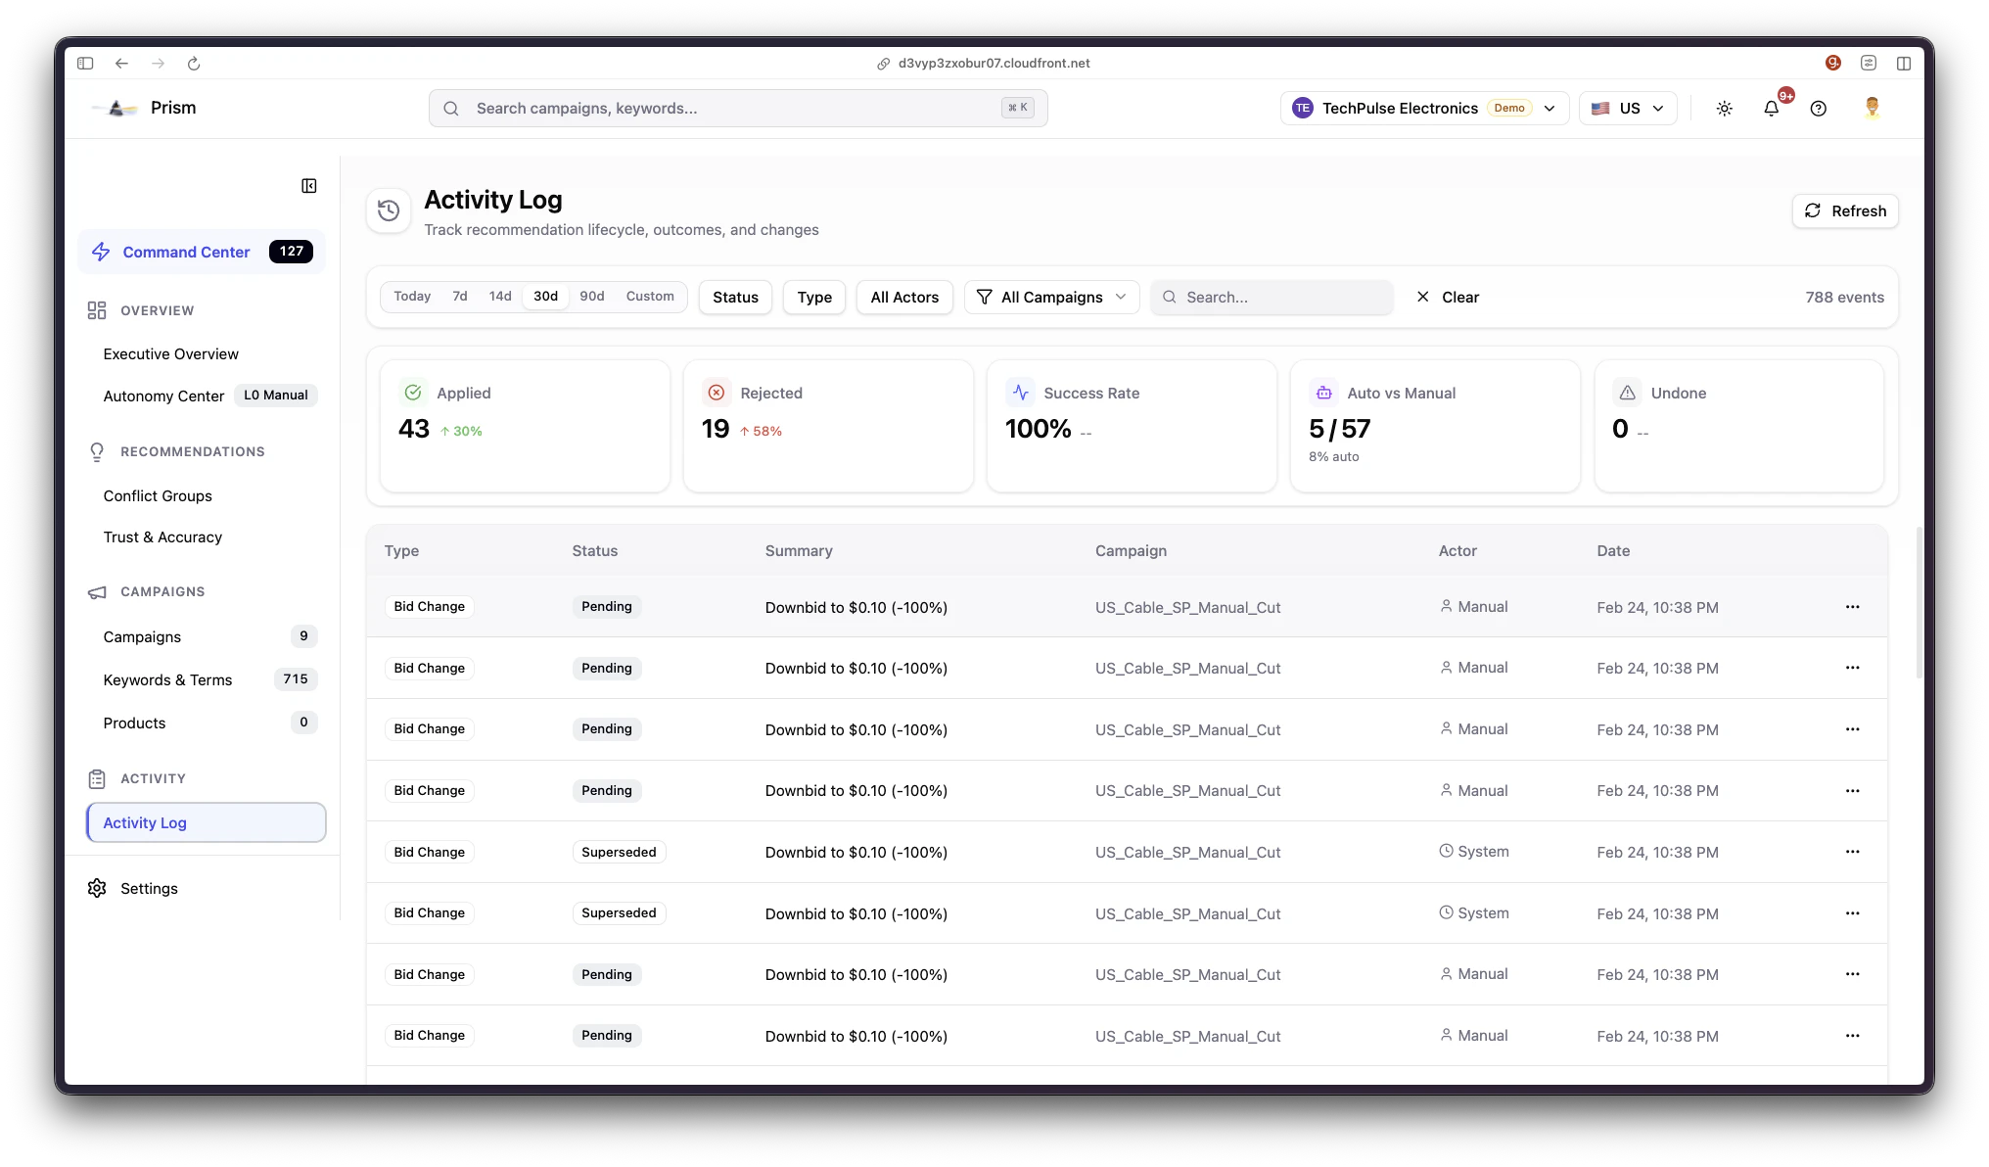
Task: Open notifications bell icon
Action: coord(1772,109)
